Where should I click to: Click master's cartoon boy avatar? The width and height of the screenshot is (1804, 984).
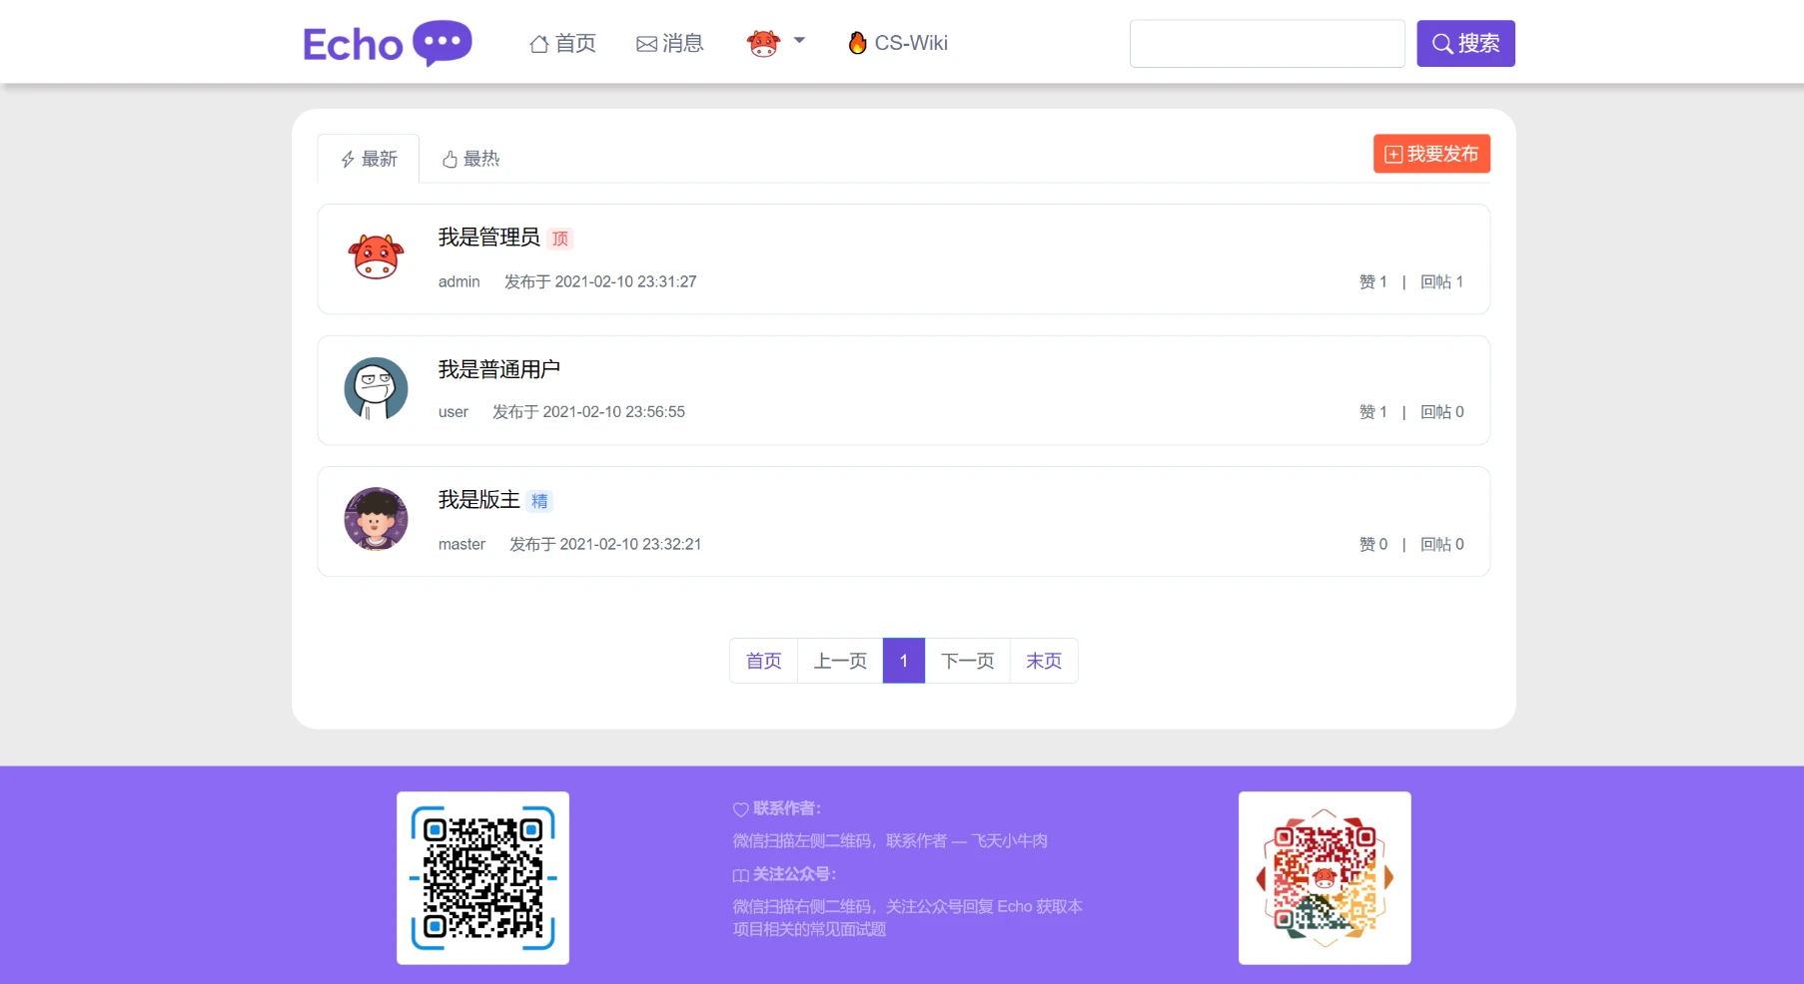point(376,519)
